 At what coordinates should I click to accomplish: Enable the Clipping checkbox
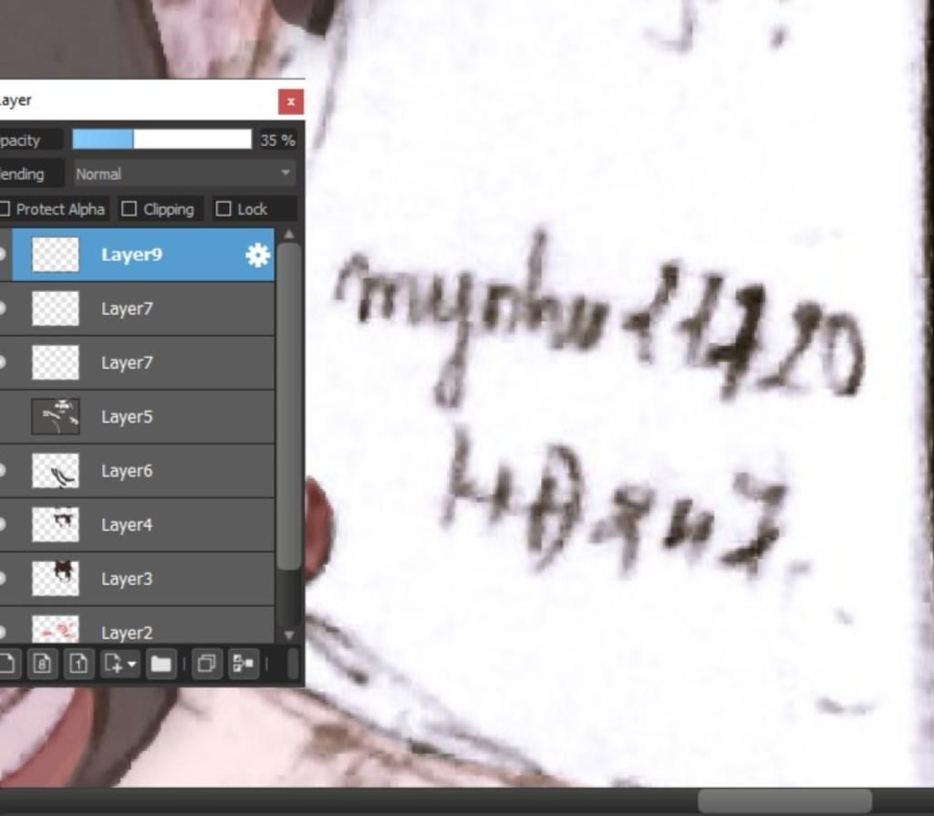(x=129, y=209)
